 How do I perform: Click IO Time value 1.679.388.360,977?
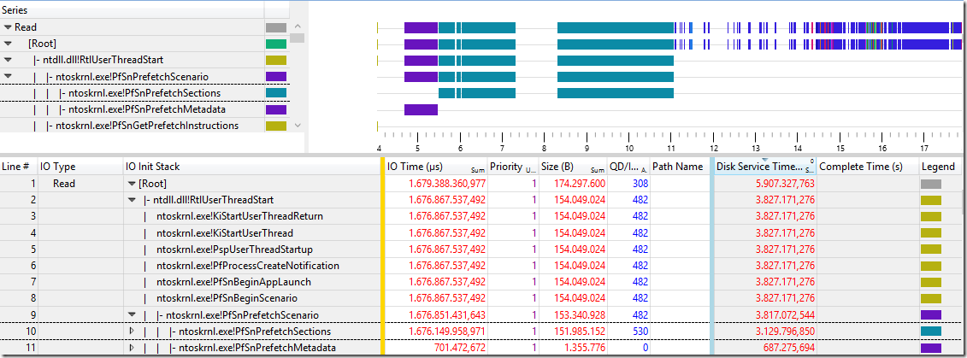coord(447,184)
